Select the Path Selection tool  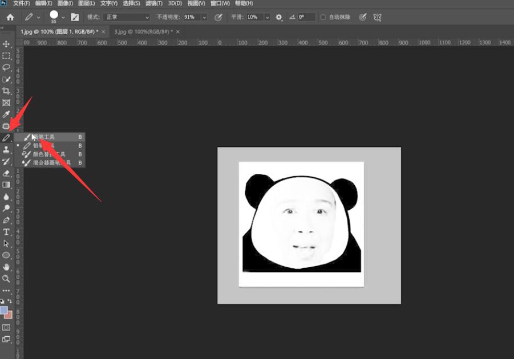click(x=6, y=244)
